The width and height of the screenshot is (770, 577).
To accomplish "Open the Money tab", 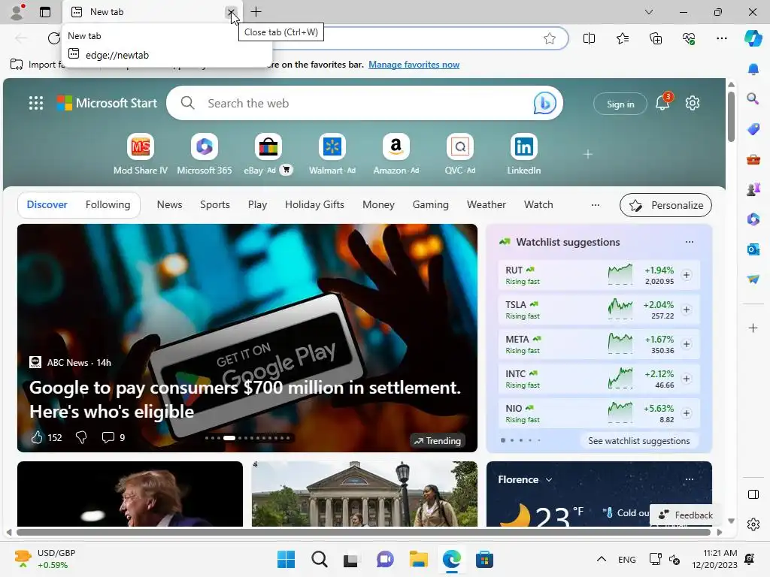I will (378, 204).
